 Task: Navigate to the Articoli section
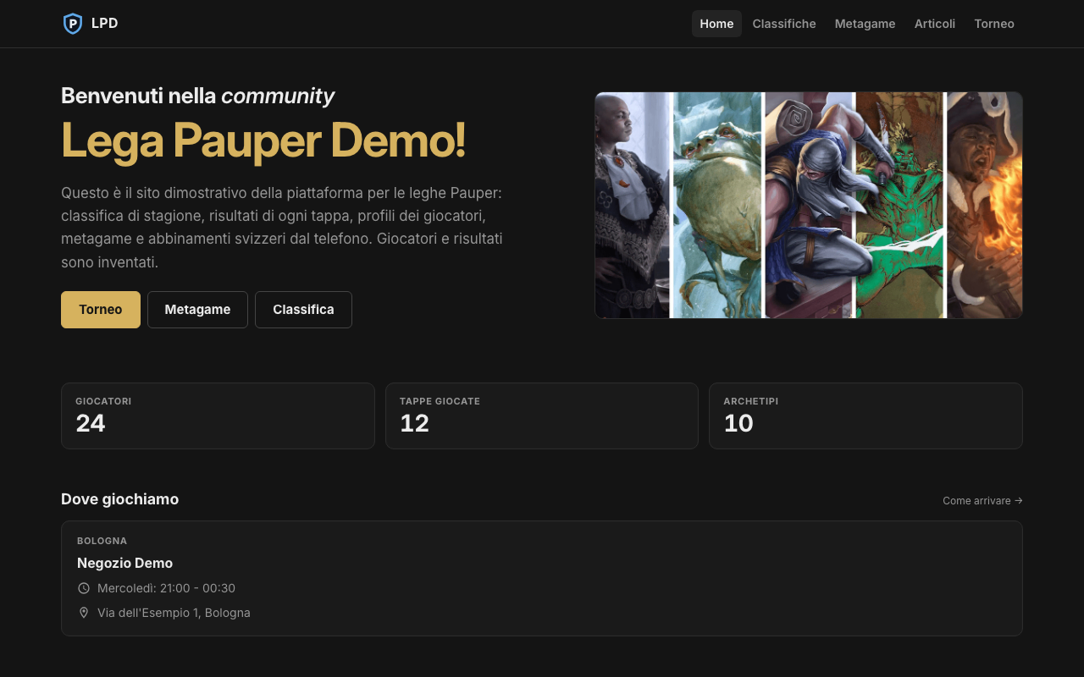point(935,24)
